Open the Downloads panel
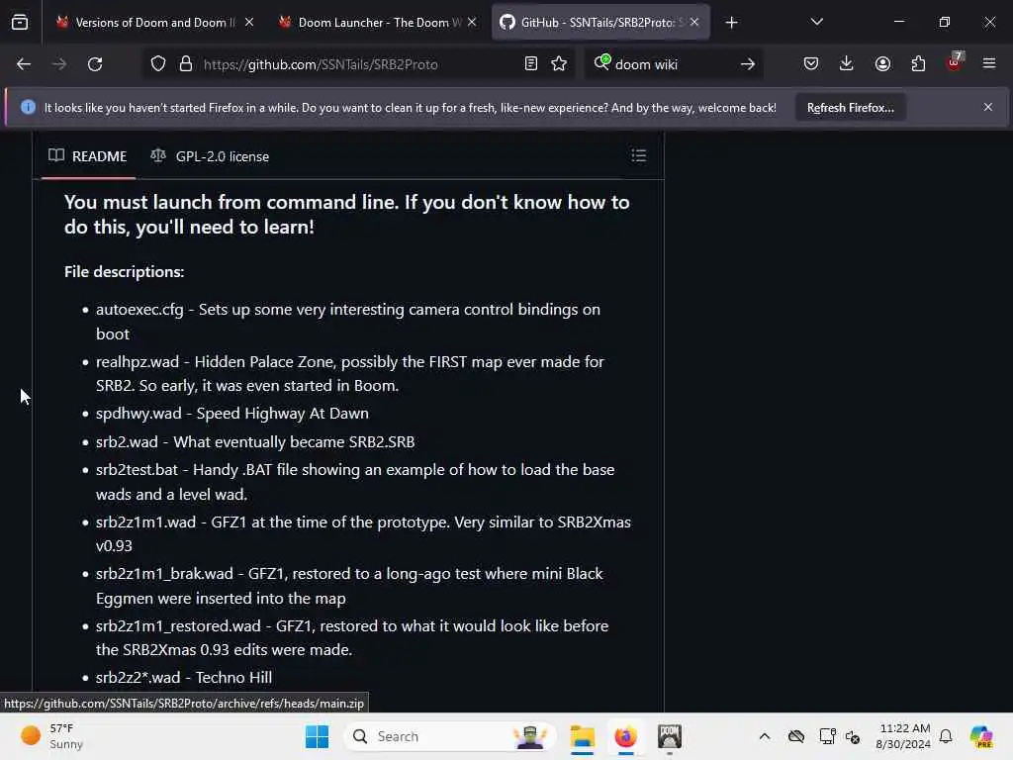Screen dimensions: 1013x760 pos(847,64)
